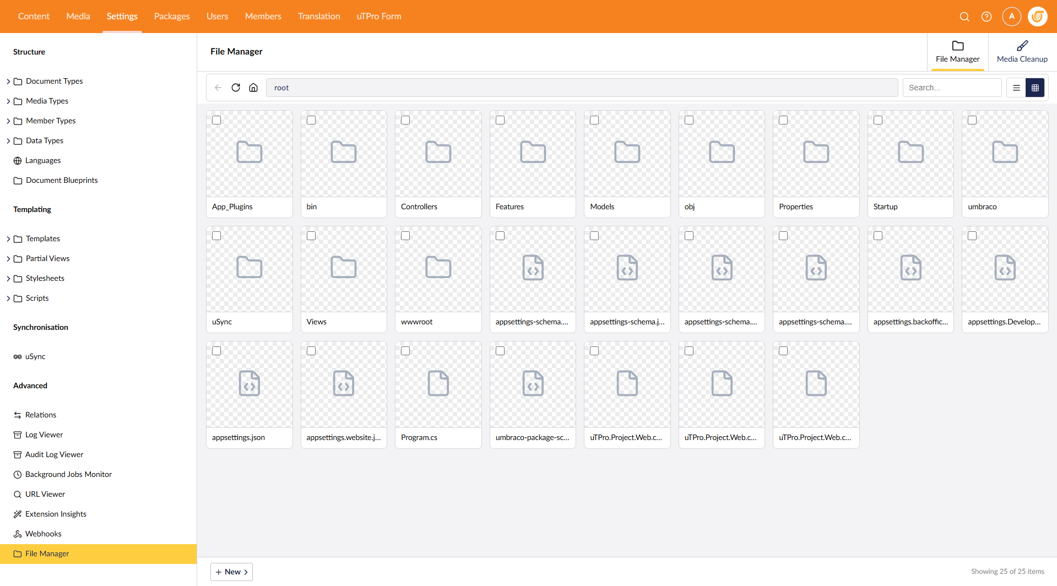
Task: Open the App_Plugins folder
Action: [249, 164]
